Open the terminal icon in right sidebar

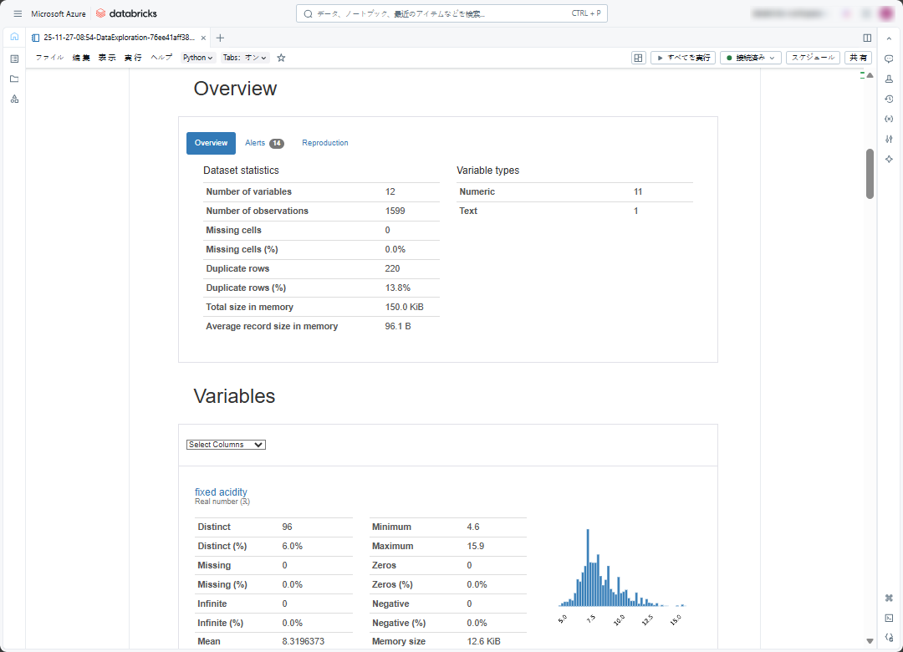(889, 618)
